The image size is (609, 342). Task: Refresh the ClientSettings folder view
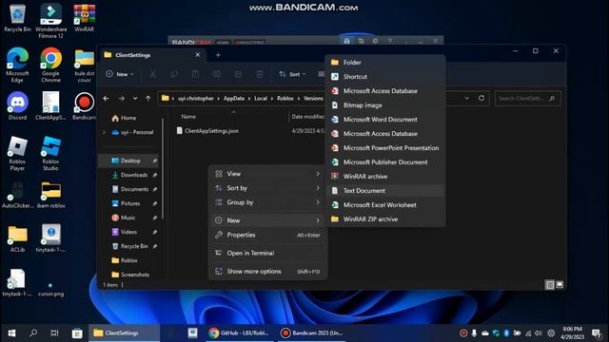tap(481, 98)
